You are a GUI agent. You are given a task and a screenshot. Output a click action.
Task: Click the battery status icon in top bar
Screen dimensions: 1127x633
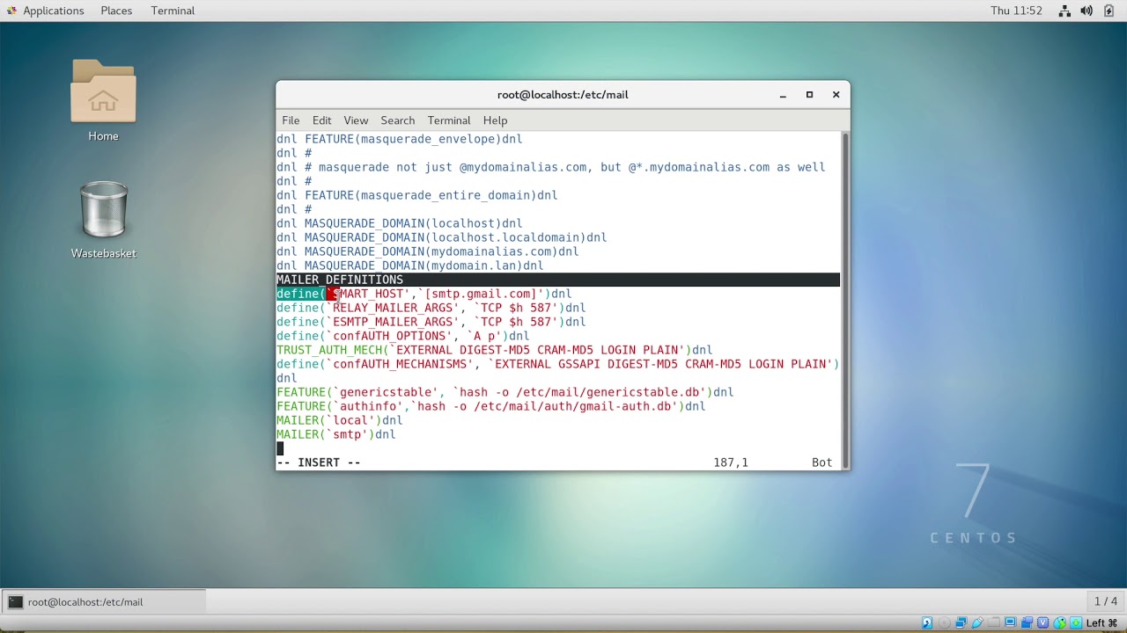(x=1109, y=11)
